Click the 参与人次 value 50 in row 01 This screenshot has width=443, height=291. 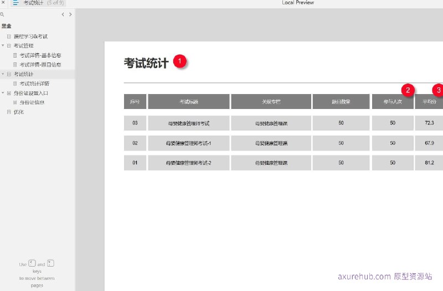[393, 163]
